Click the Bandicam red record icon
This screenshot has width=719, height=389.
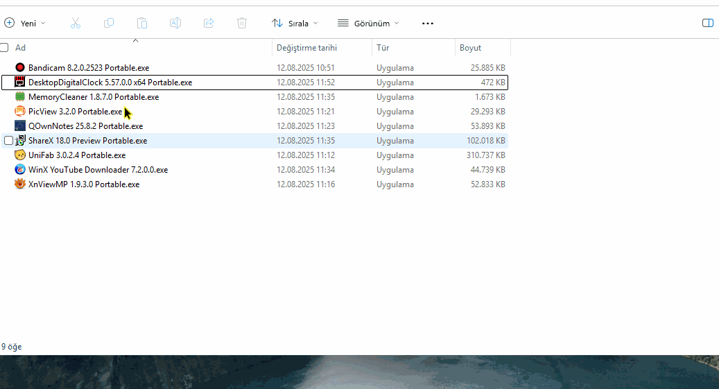(x=19, y=67)
